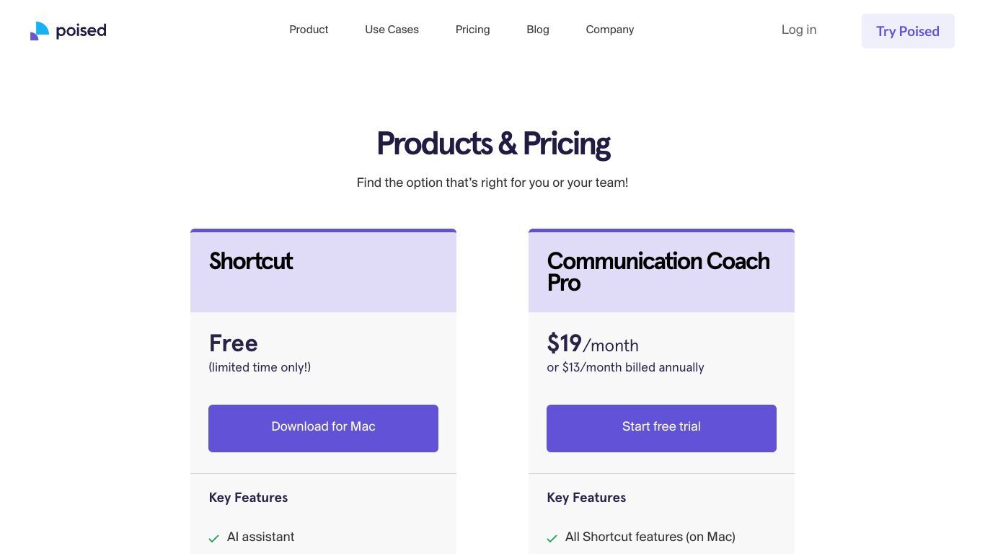
Task: Click the Try Poised button
Action: click(x=908, y=31)
